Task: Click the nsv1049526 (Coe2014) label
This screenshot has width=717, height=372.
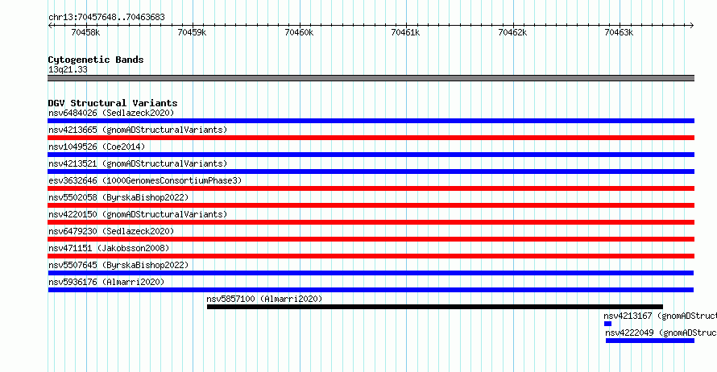Action: (97, 147)
